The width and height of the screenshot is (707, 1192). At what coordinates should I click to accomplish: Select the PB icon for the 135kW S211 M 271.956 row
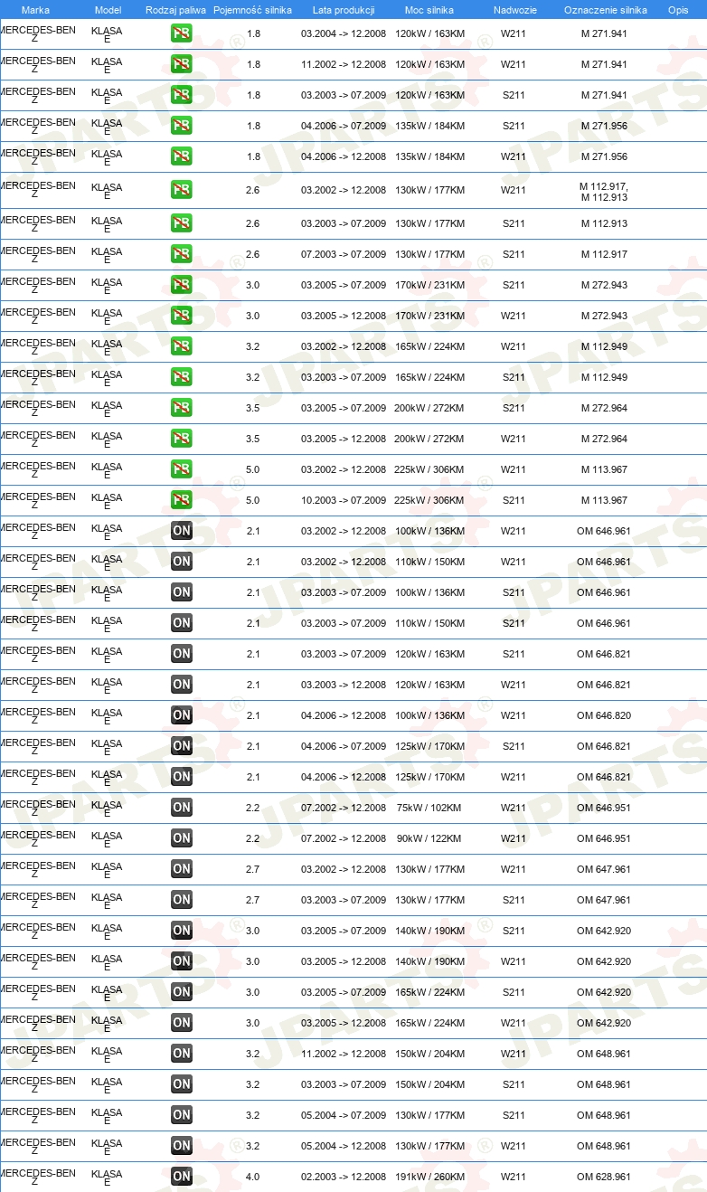[x=181, y=127]
